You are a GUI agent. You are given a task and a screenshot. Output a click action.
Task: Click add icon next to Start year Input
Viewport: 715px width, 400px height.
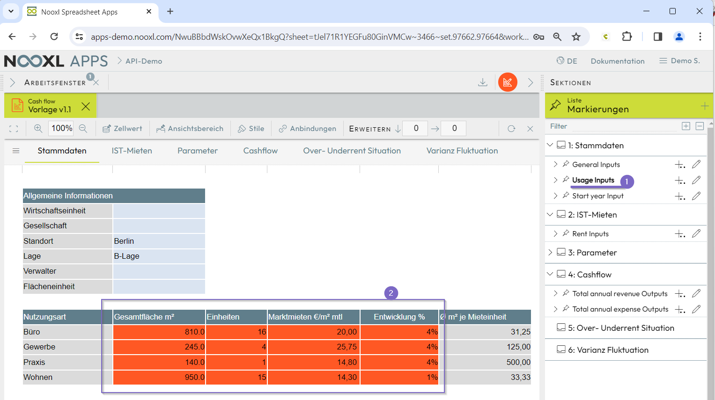680,196
